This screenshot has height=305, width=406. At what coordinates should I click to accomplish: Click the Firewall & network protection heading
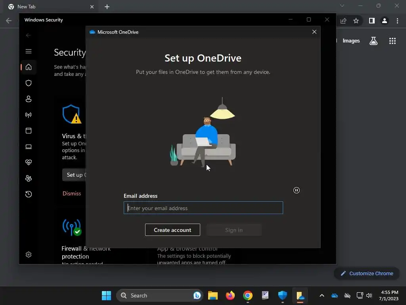86,252
